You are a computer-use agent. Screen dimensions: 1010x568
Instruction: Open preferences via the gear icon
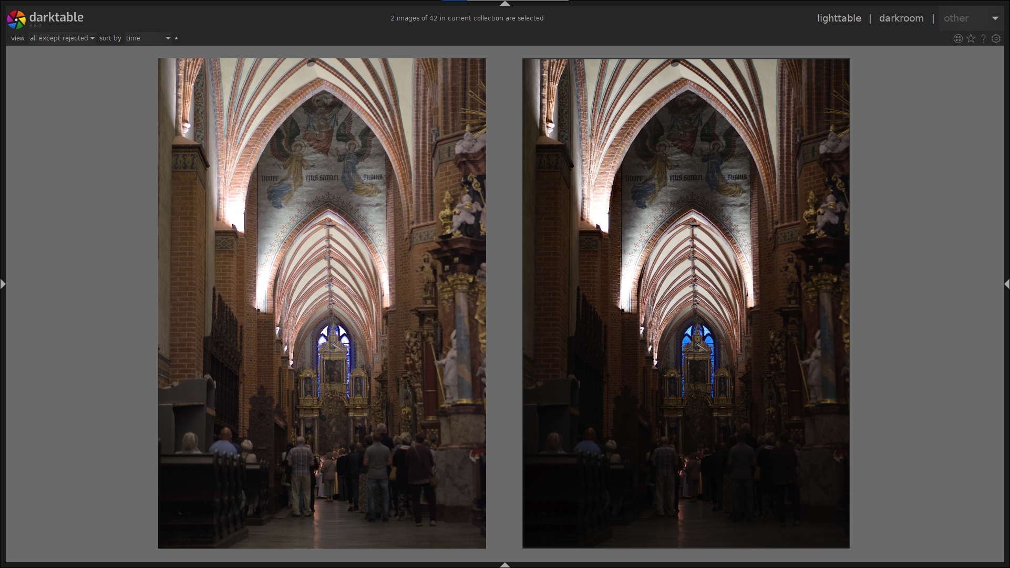[x=996, y=38]
